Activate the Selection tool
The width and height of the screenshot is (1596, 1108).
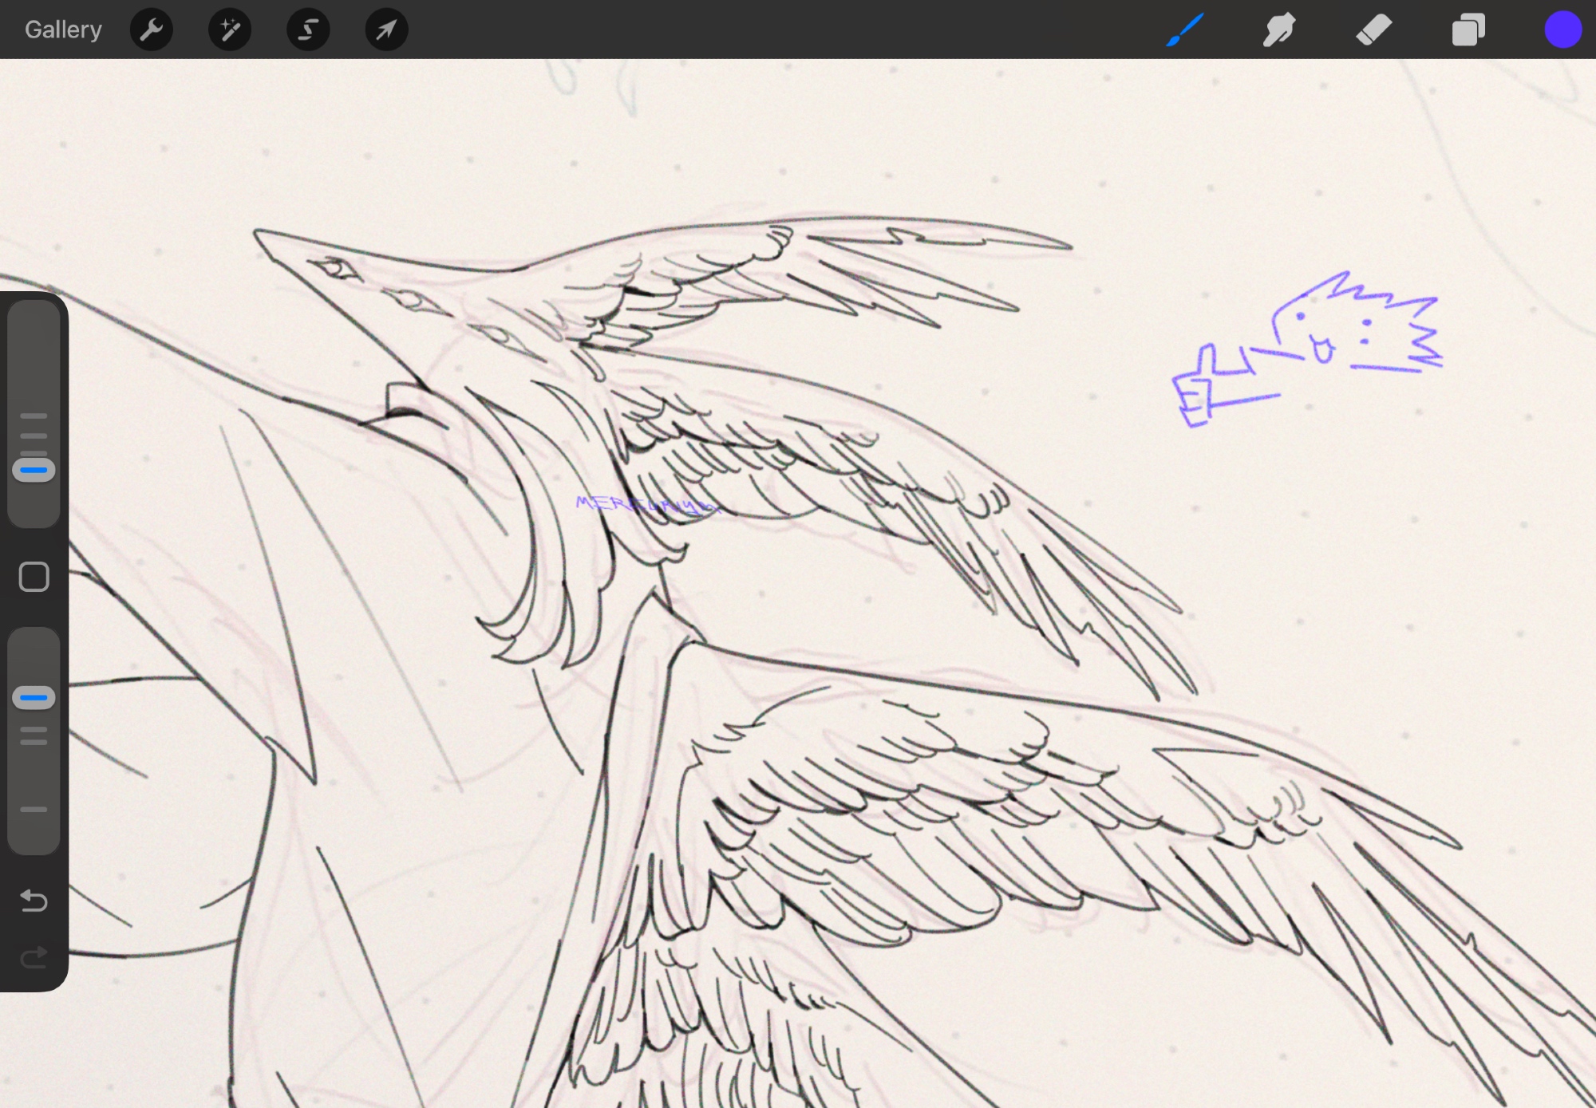[308, 30]
